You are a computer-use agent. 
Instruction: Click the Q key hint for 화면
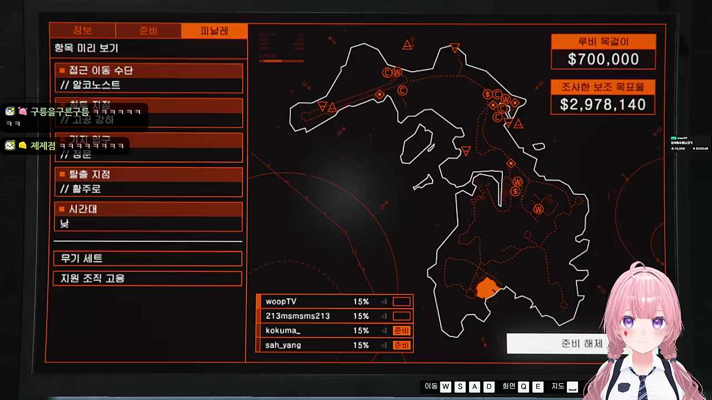pyautogui.click(x=523, y=387)
